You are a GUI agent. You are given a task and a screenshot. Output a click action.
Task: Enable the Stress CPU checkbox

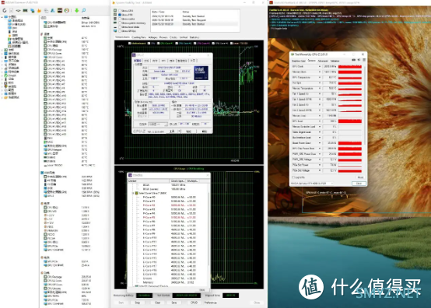(120, 11)
